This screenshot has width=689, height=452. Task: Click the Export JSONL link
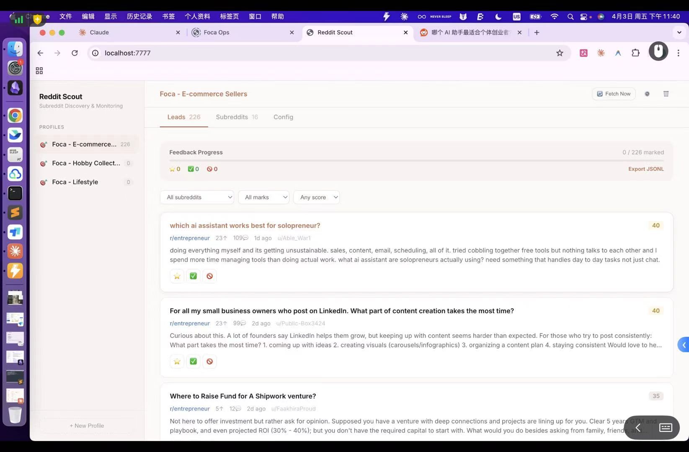point(646,169)
